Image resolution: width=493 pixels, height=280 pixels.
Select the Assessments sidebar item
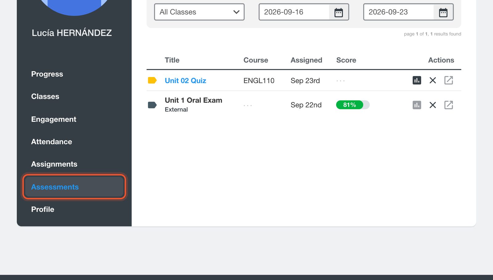tap(74, 187)
